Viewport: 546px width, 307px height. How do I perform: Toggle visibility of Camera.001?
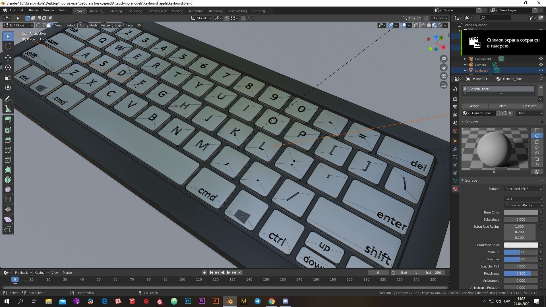click(541, 59)
